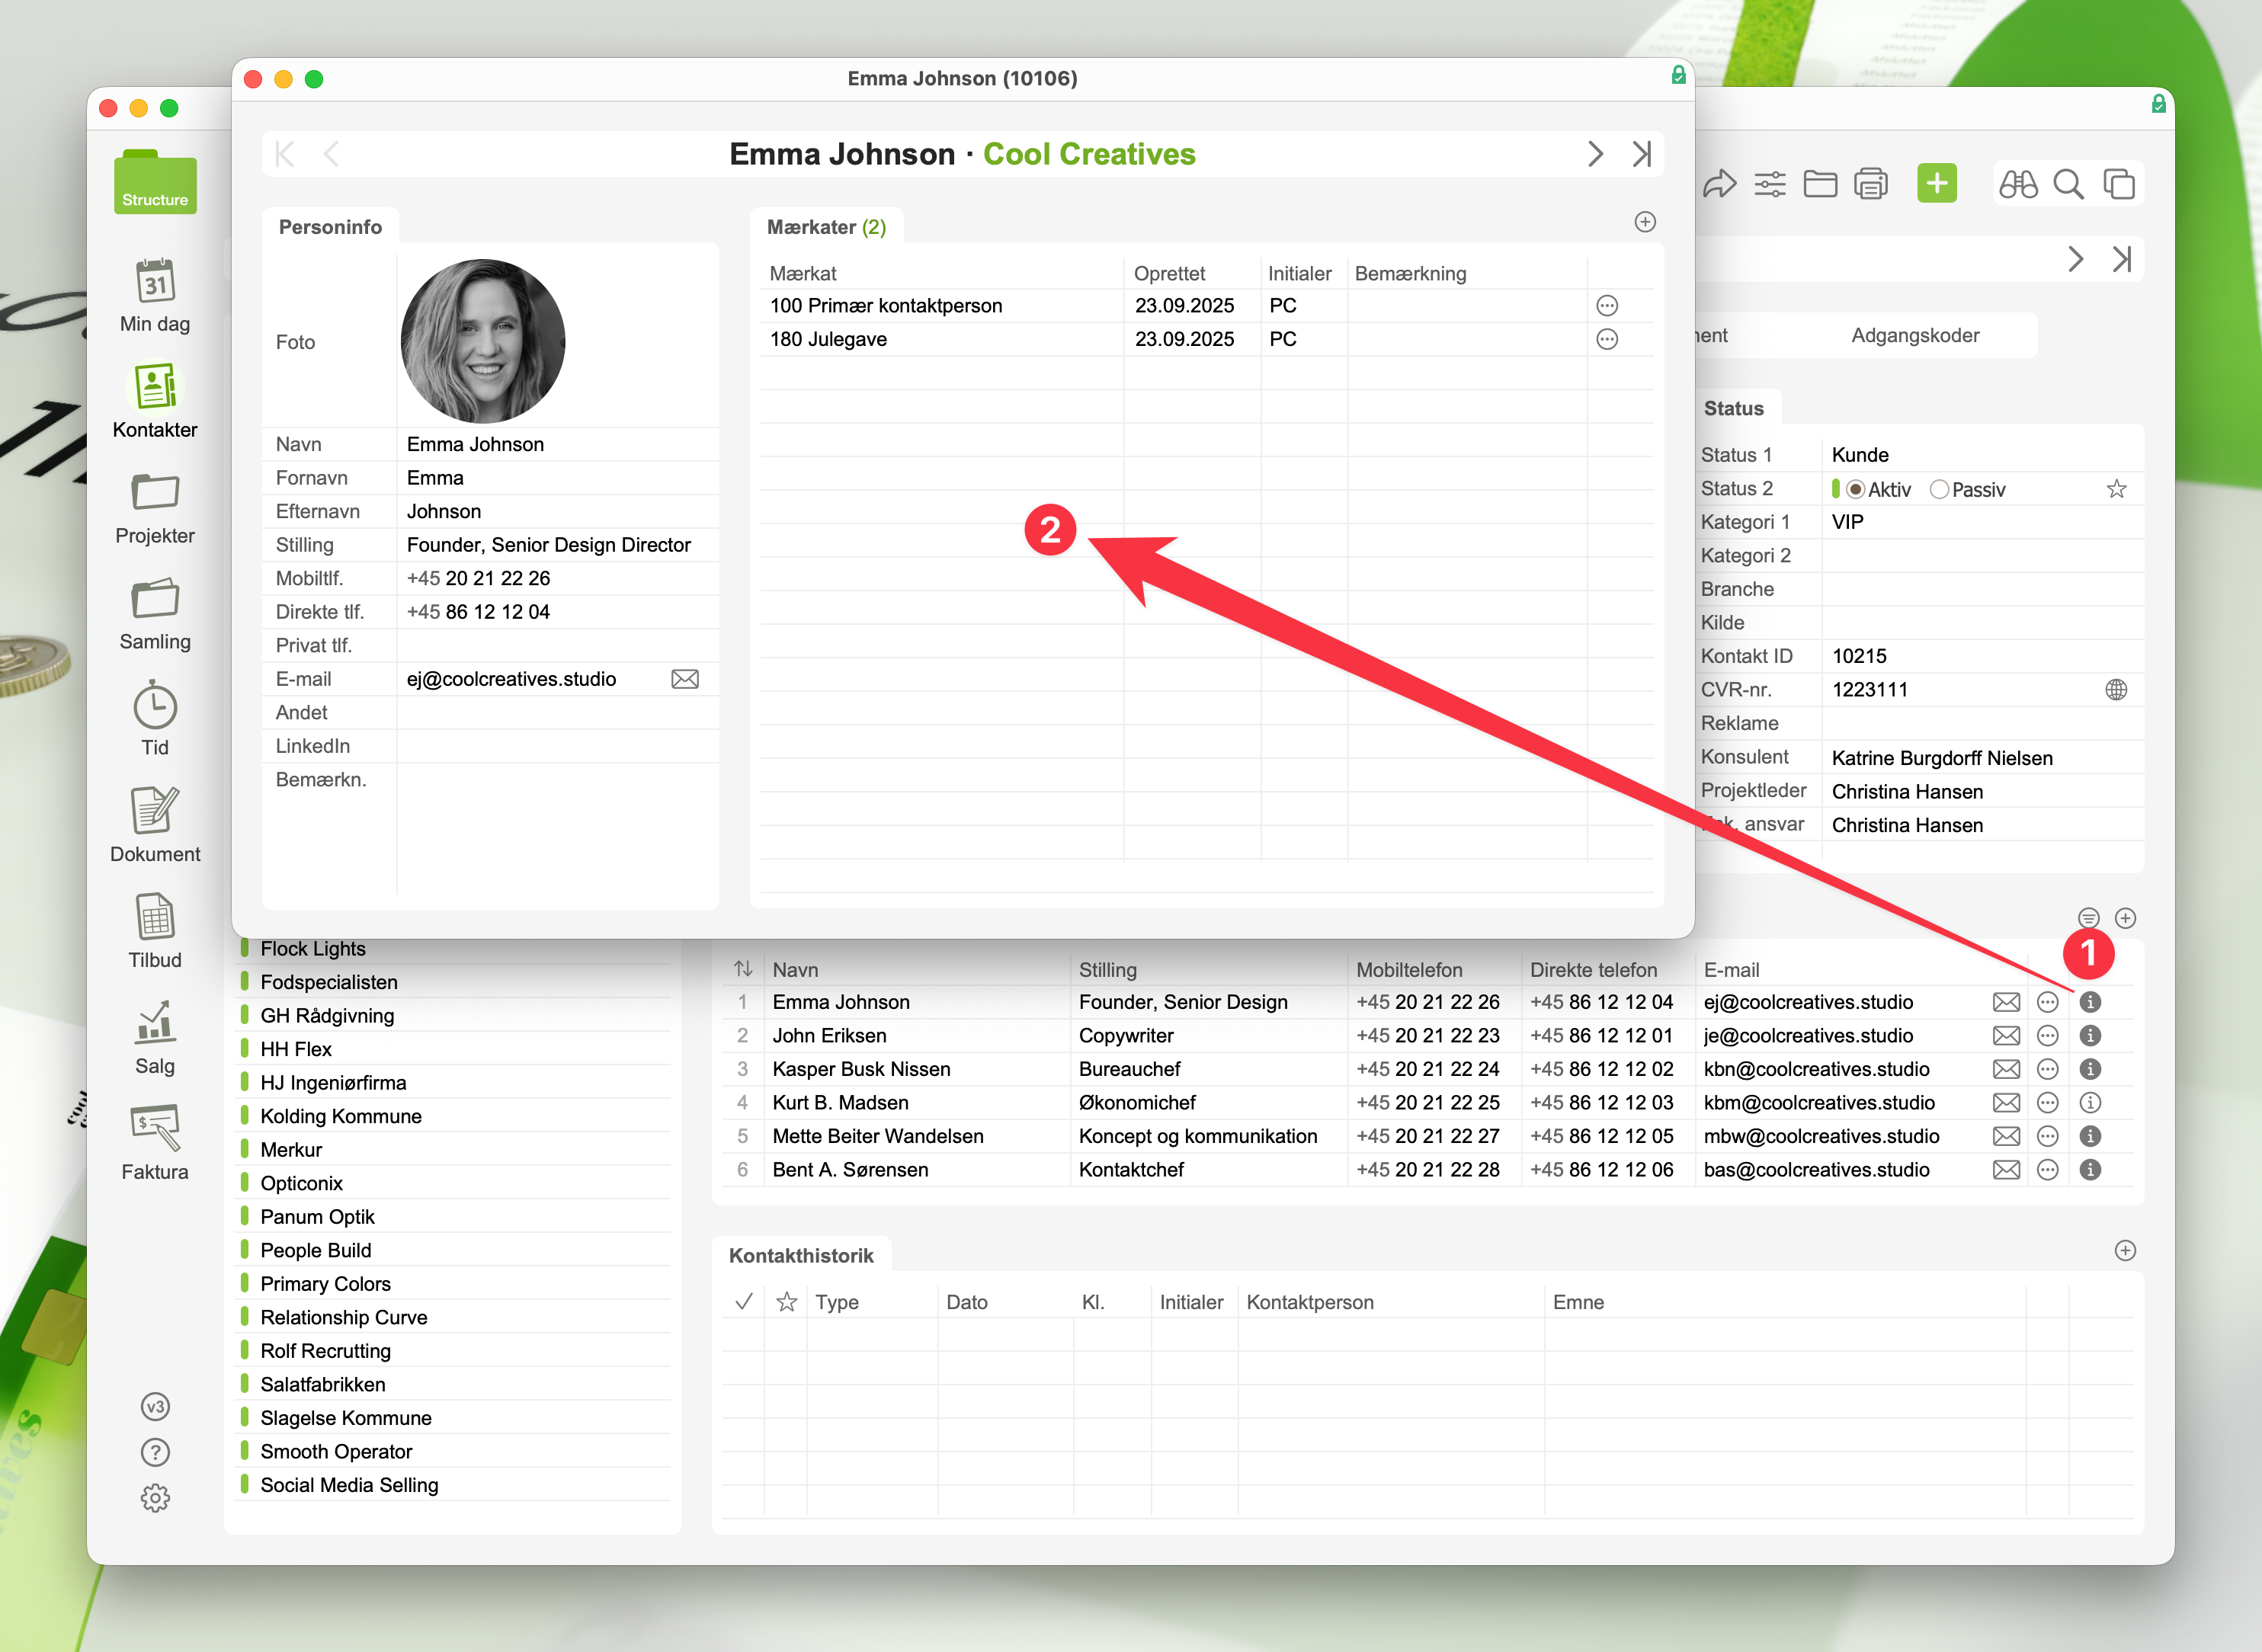2262x1652 pixels.
Task: Jump to last record in Emma Johnson window
Action: (1642, 154)
